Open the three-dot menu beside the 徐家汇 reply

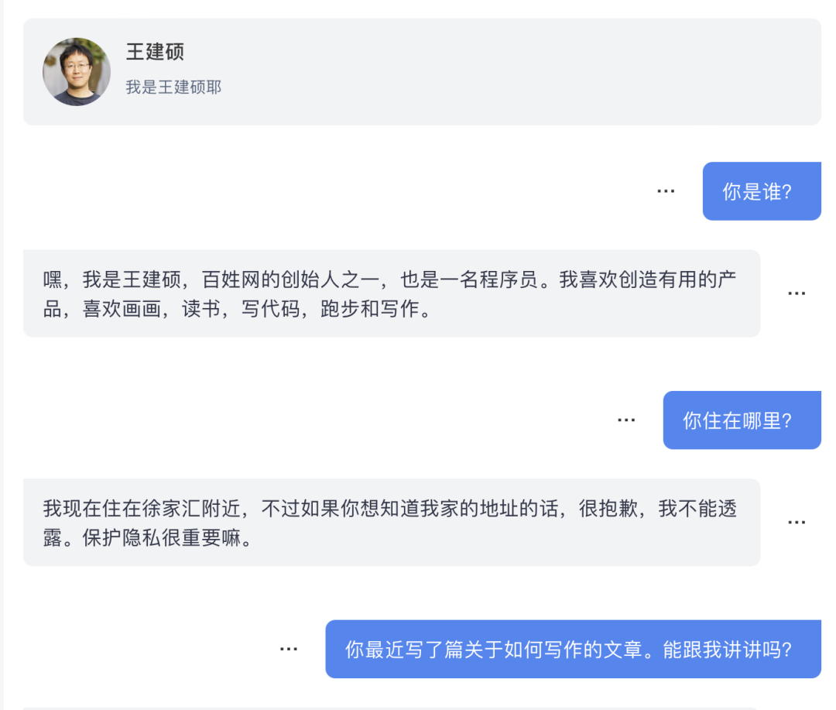797,522
